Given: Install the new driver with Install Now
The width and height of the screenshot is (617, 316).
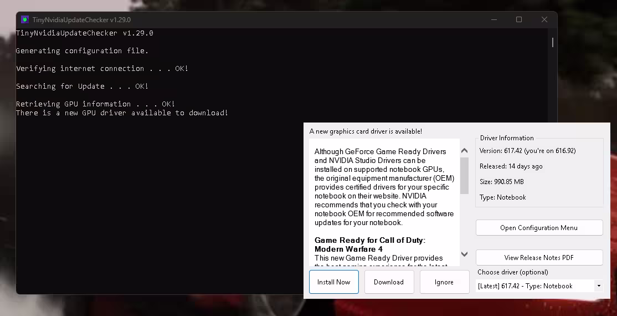Looking at the screenshot, I should [333, 282].
